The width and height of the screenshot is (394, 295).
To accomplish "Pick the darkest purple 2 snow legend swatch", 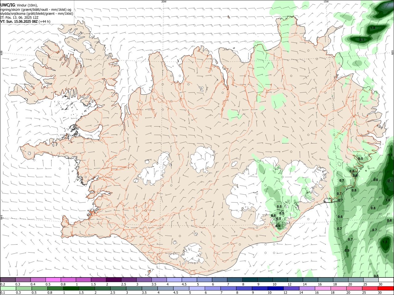I will click(114, 280).
